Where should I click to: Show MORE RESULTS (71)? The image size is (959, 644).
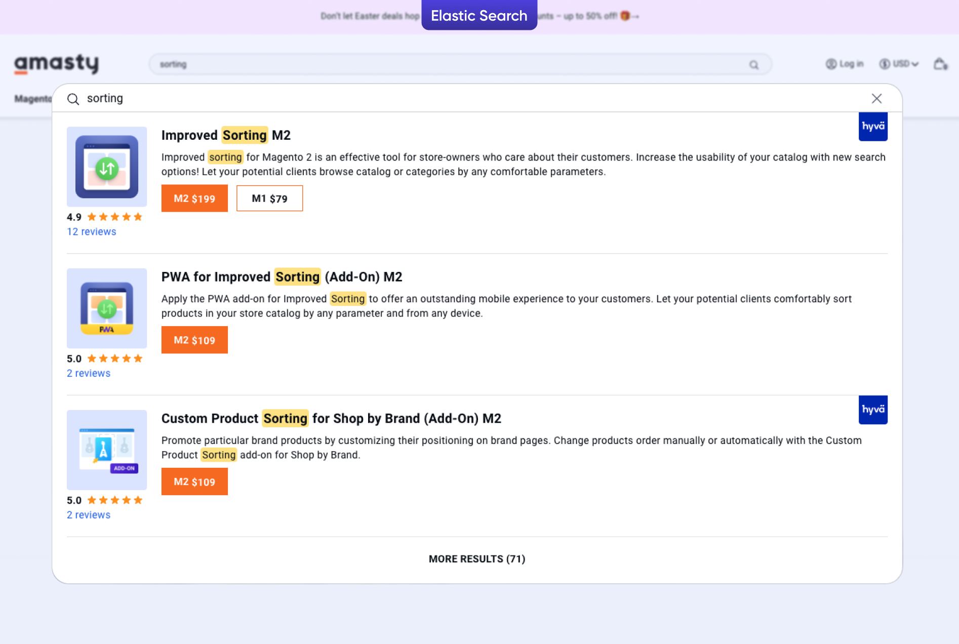[x=476, y=559]
